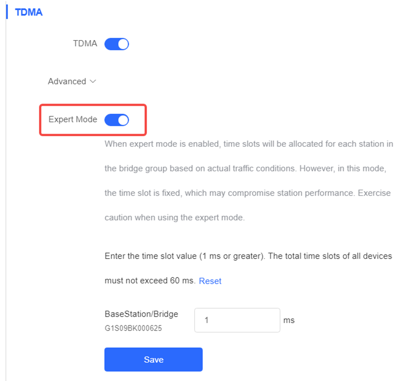Click the ms unit label
Viewport: 397px width, 381px height.
click(289, 320)
